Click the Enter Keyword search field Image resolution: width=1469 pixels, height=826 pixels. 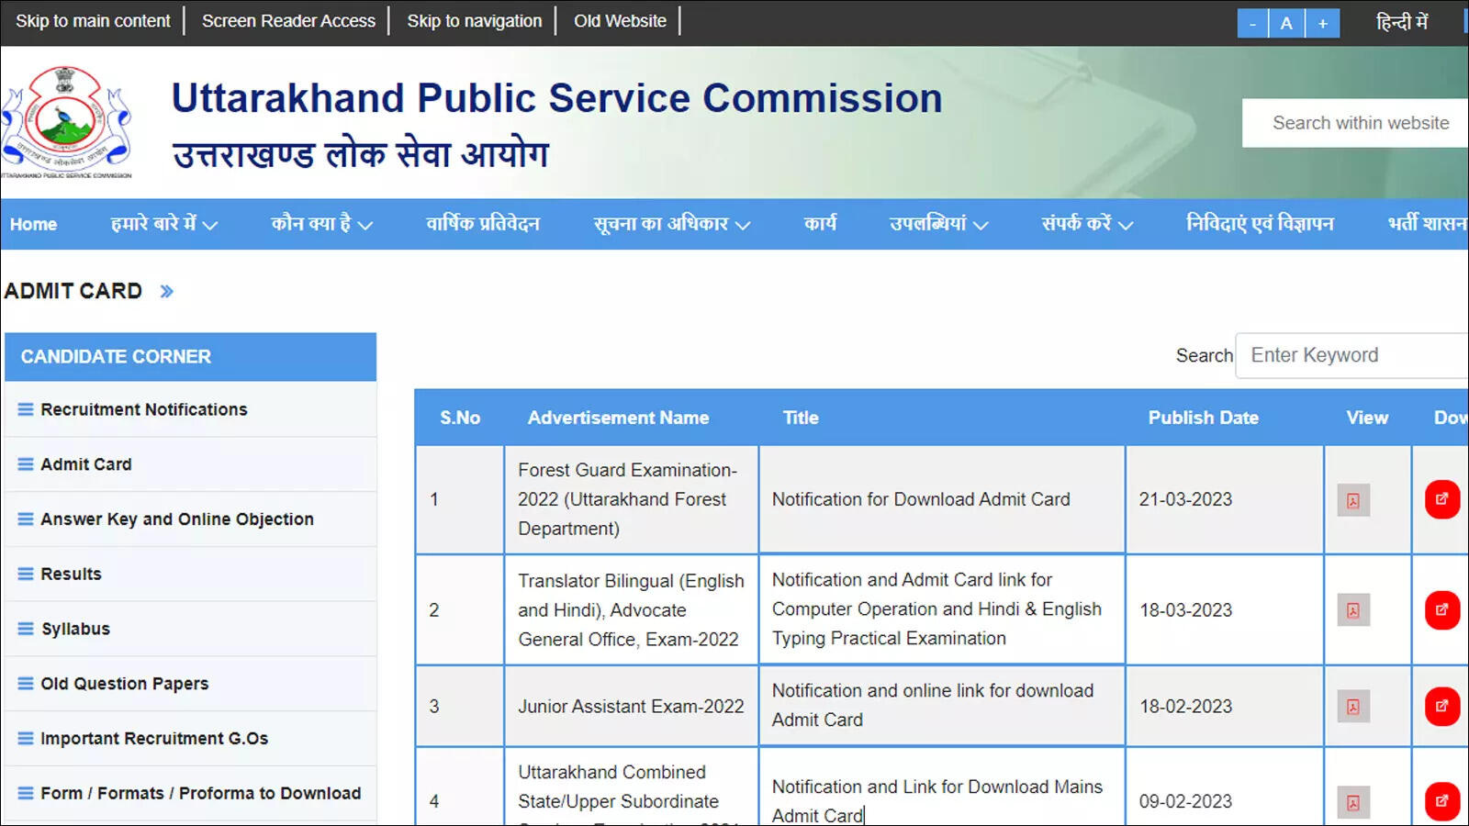(1352, 355)
